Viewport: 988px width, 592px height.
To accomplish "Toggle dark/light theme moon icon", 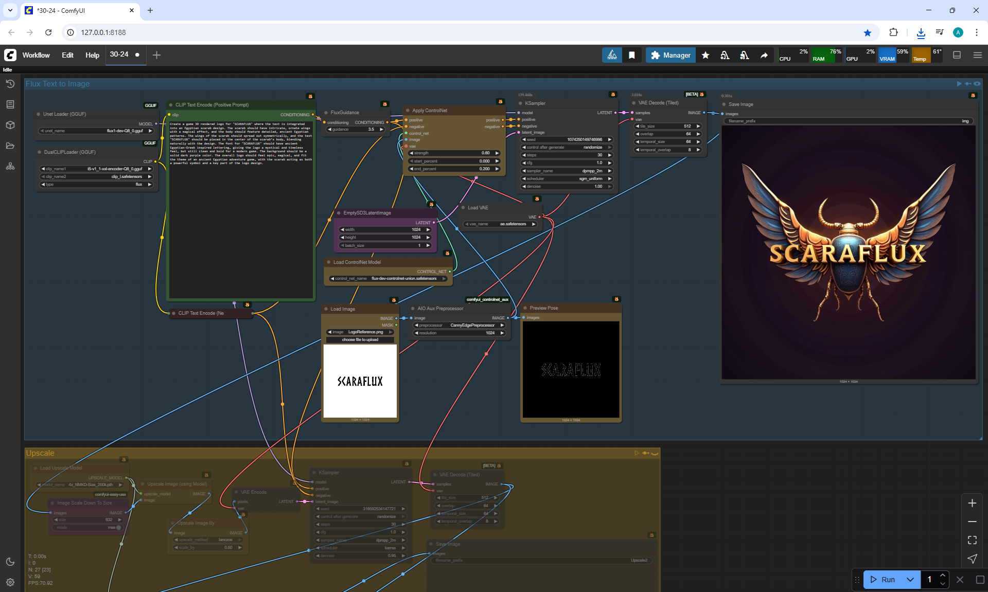I will [10, 562].
